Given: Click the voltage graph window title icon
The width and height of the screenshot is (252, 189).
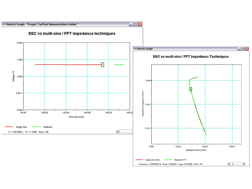Looking at the screenshot, I should tap(4, 24).
